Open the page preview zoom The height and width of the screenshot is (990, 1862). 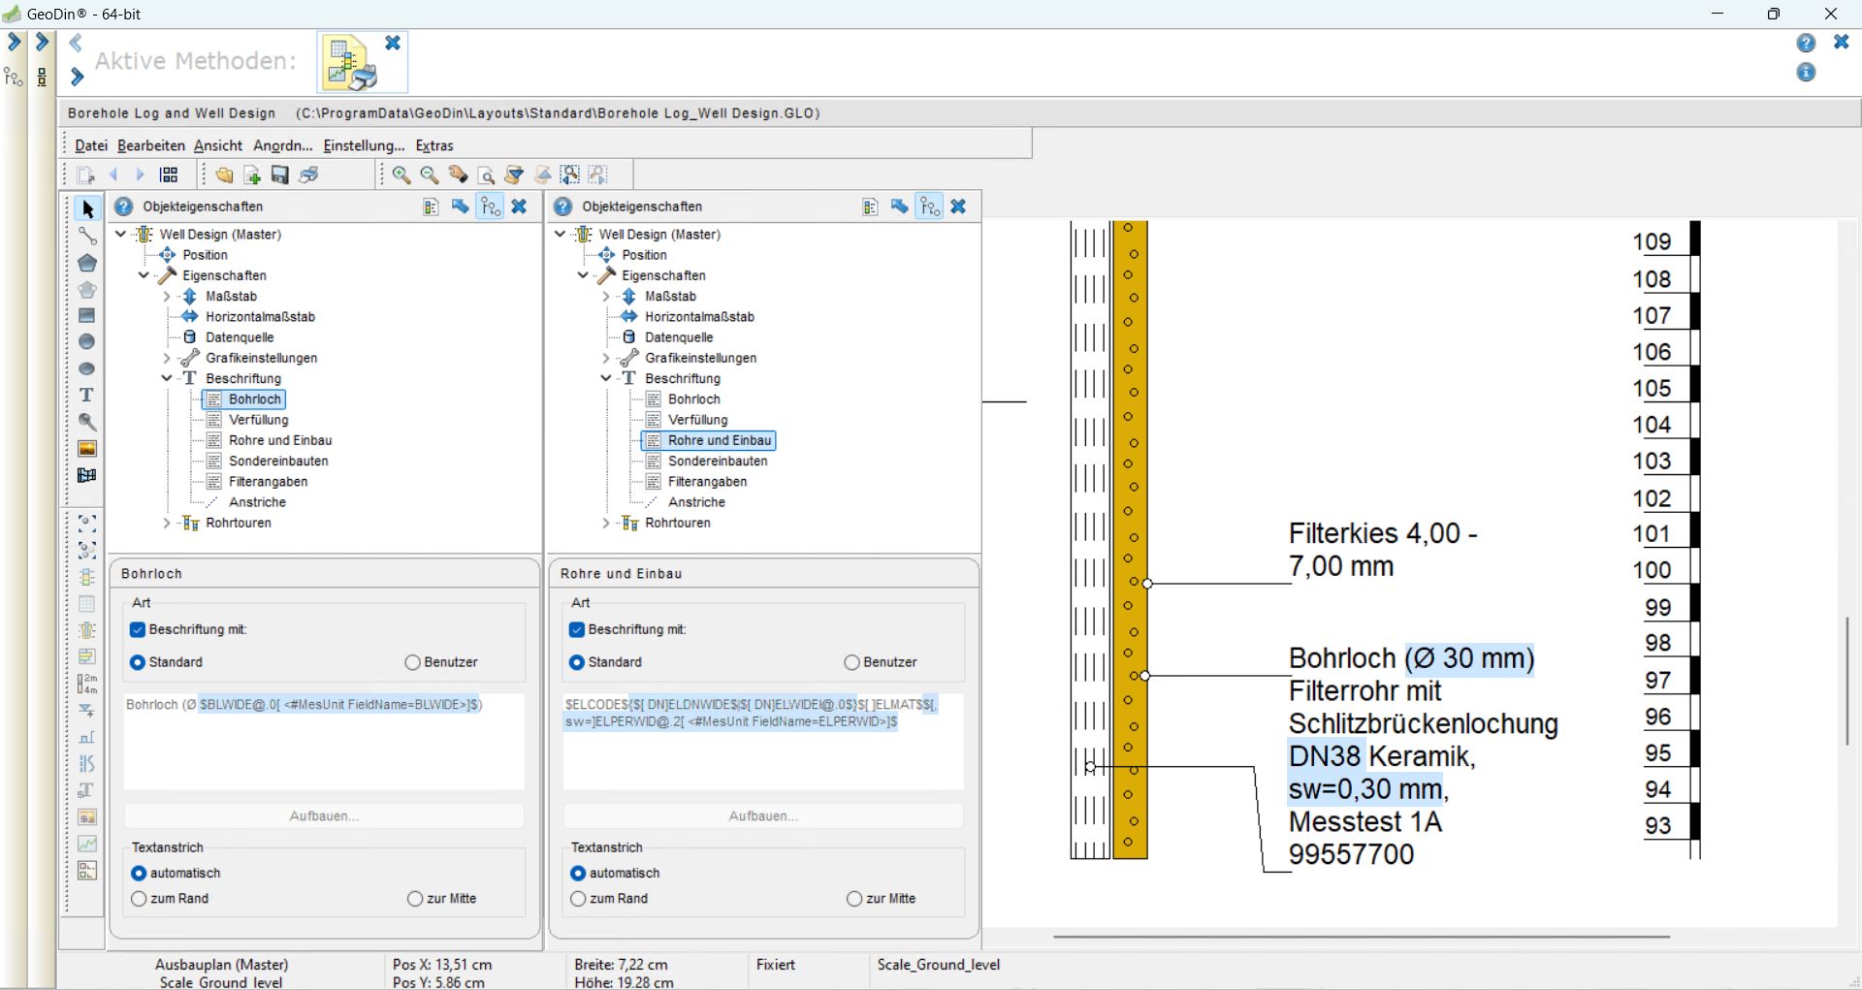point(486,175)
